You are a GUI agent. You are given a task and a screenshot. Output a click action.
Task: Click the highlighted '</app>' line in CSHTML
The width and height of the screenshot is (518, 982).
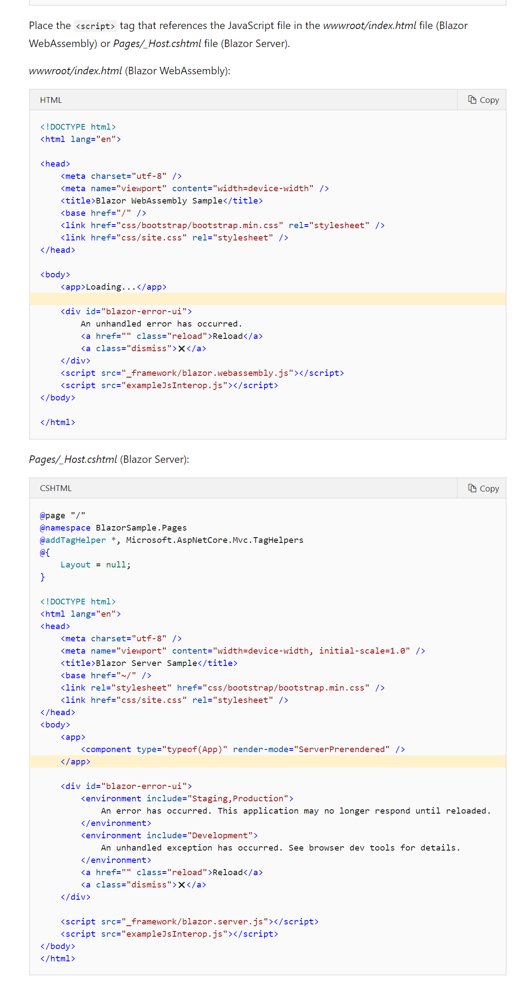pos(268,762)
